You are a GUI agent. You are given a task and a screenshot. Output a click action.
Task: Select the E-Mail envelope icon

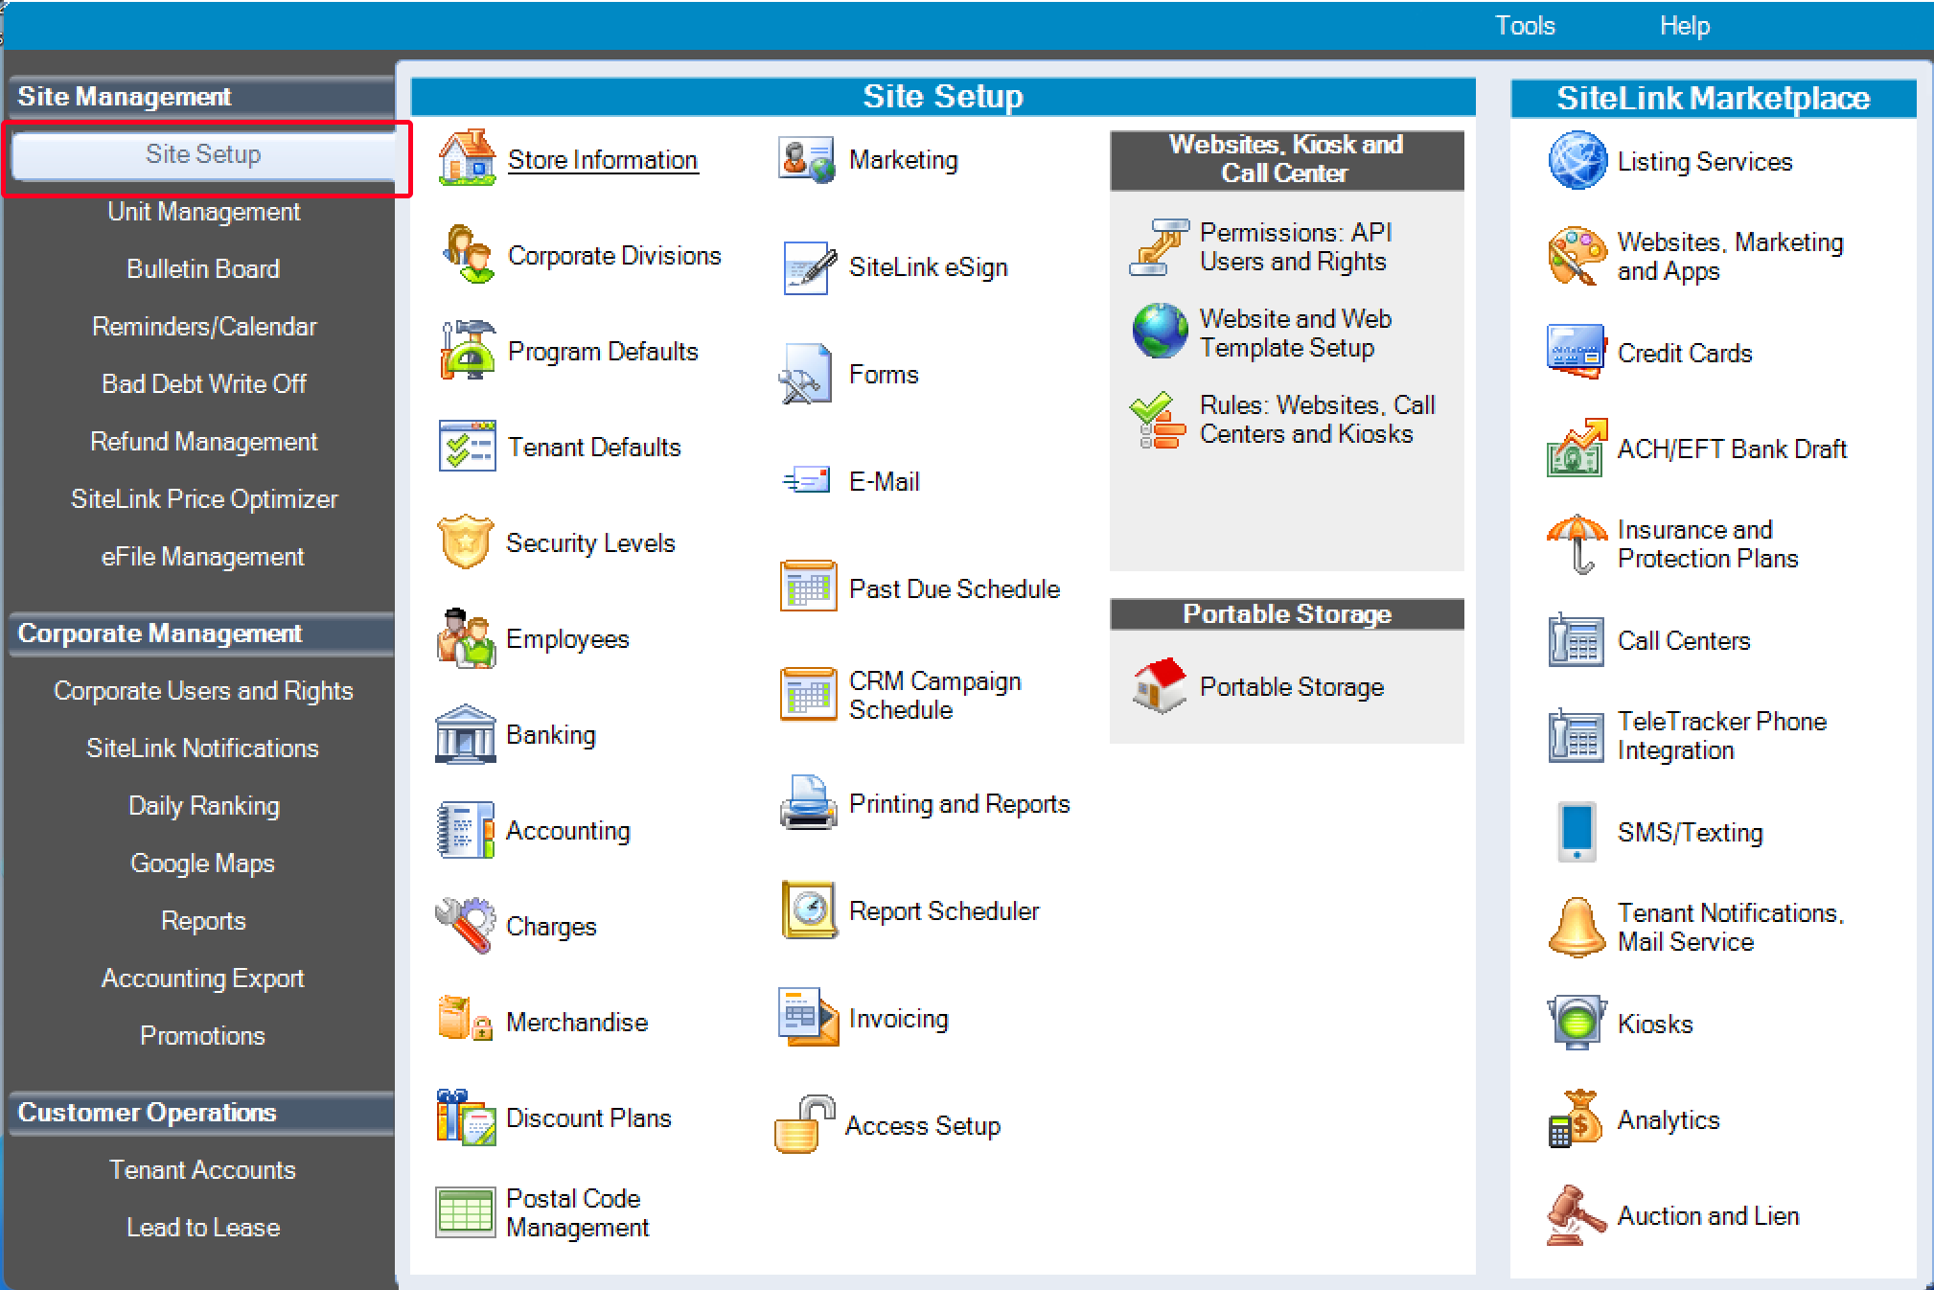(807, 480)
